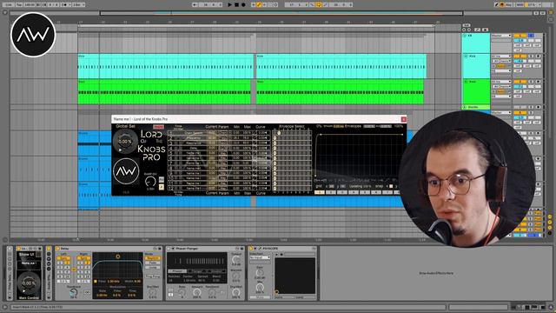Click the red button next to Global Set
This screenshot has width=556, height=313.
158,127
